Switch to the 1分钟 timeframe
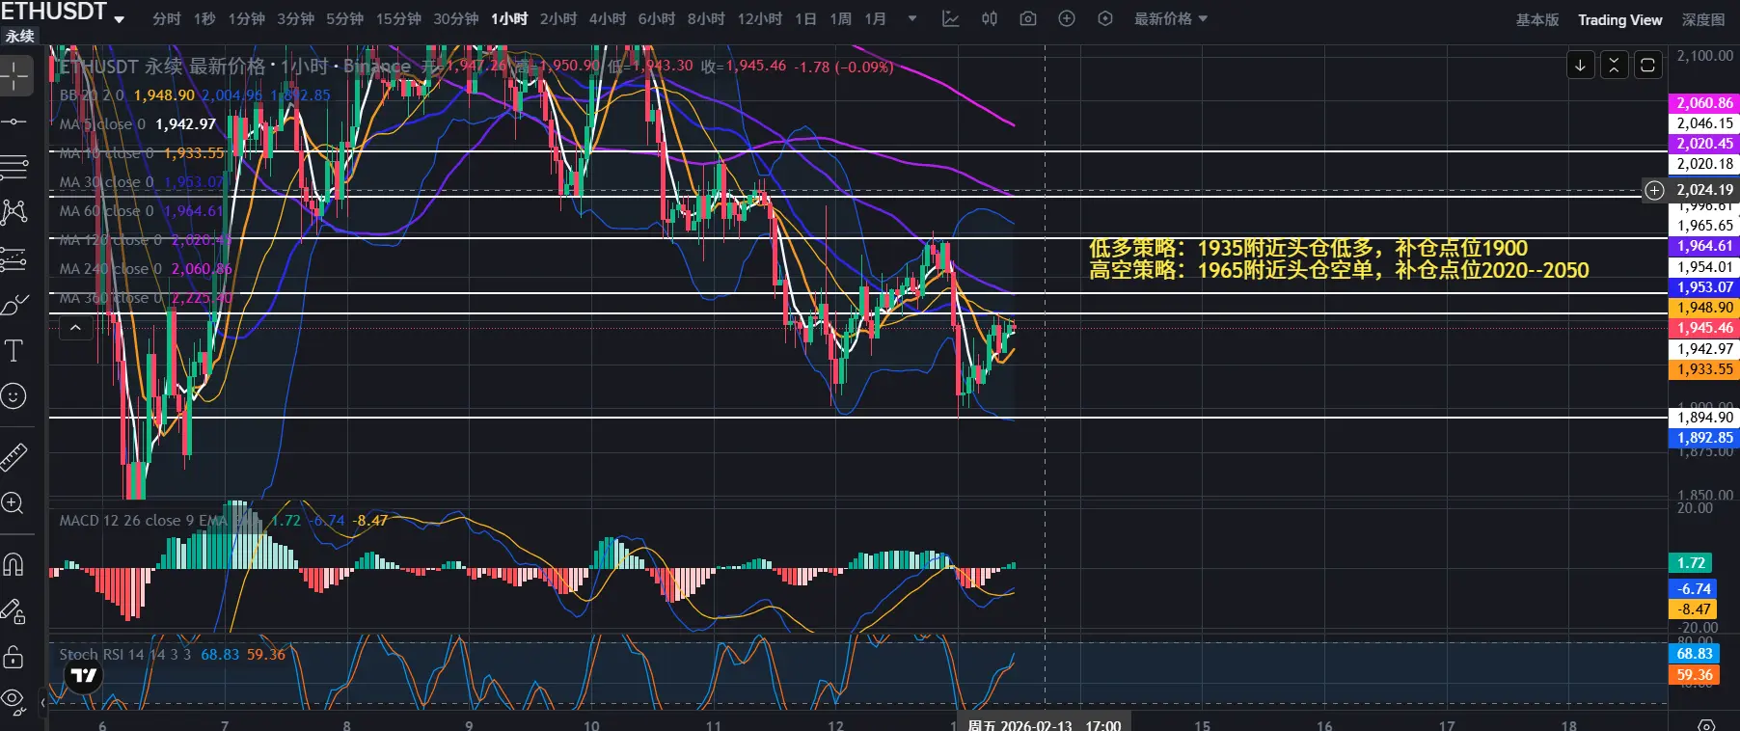 [247, 18]
